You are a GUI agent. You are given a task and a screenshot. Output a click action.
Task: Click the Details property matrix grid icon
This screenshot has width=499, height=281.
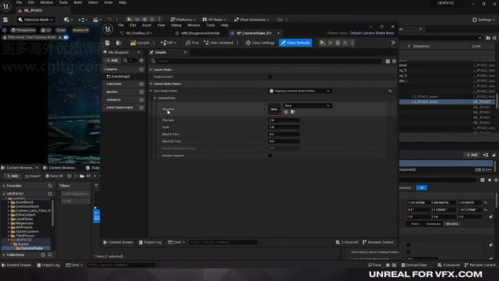click(388, 61)
